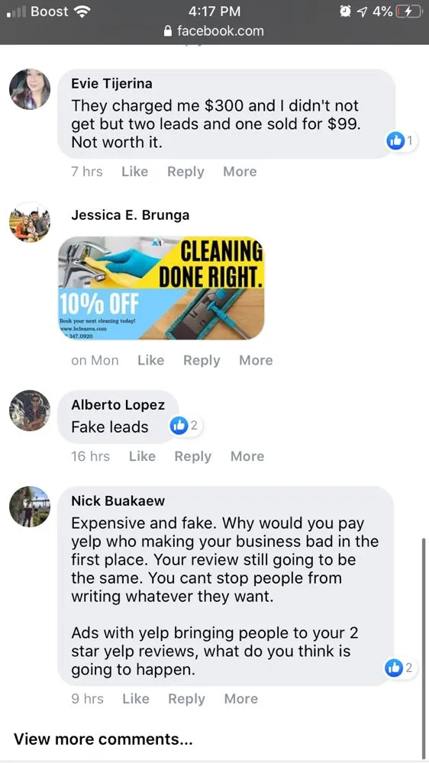Viewport: 429px width, 763px height.
Task: Reply to Nick Buakaew's comment
Action: click(x=186, y=698)
